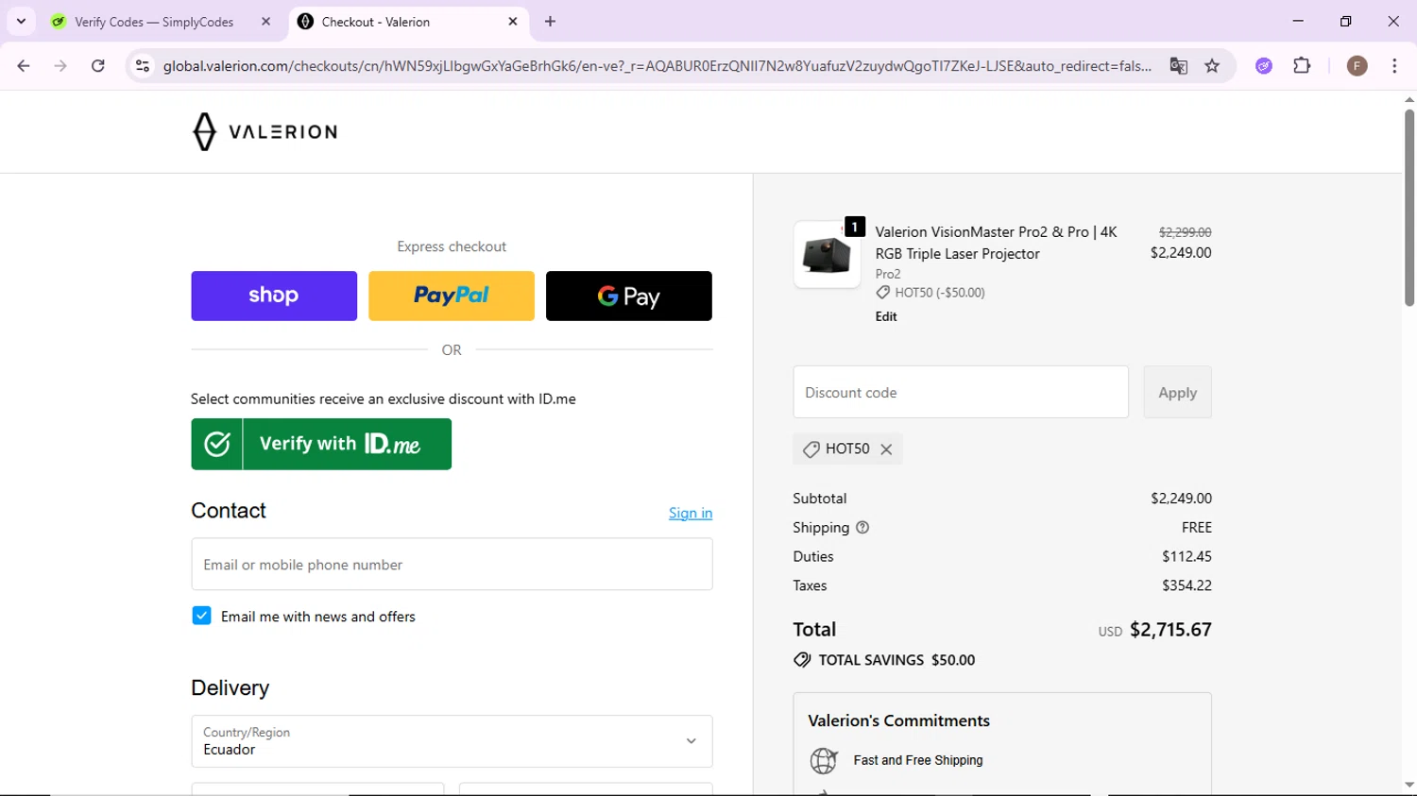Reload the checkout page

point(98,66)
